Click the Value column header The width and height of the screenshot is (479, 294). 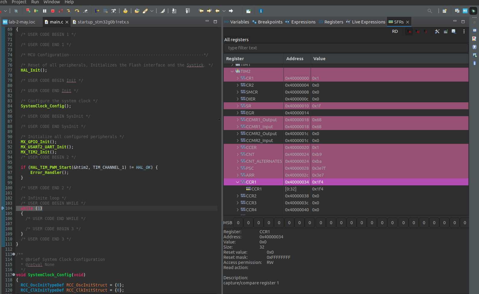coord(390,59)
